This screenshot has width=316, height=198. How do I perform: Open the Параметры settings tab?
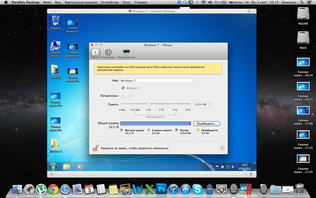pyautogui.click(x=108, y=54)
